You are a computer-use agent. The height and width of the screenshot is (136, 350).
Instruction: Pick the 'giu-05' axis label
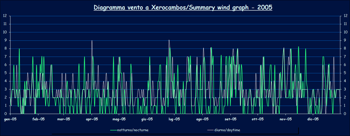click(147, 119)
